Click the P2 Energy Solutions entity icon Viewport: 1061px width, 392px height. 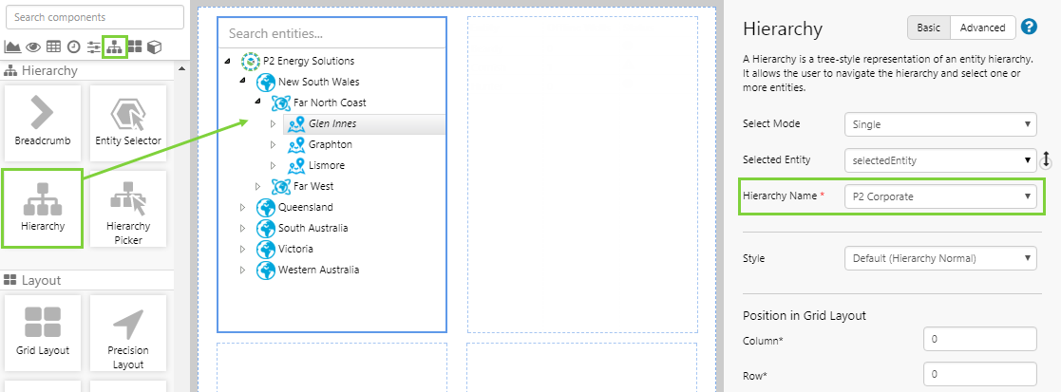point(251,62)
